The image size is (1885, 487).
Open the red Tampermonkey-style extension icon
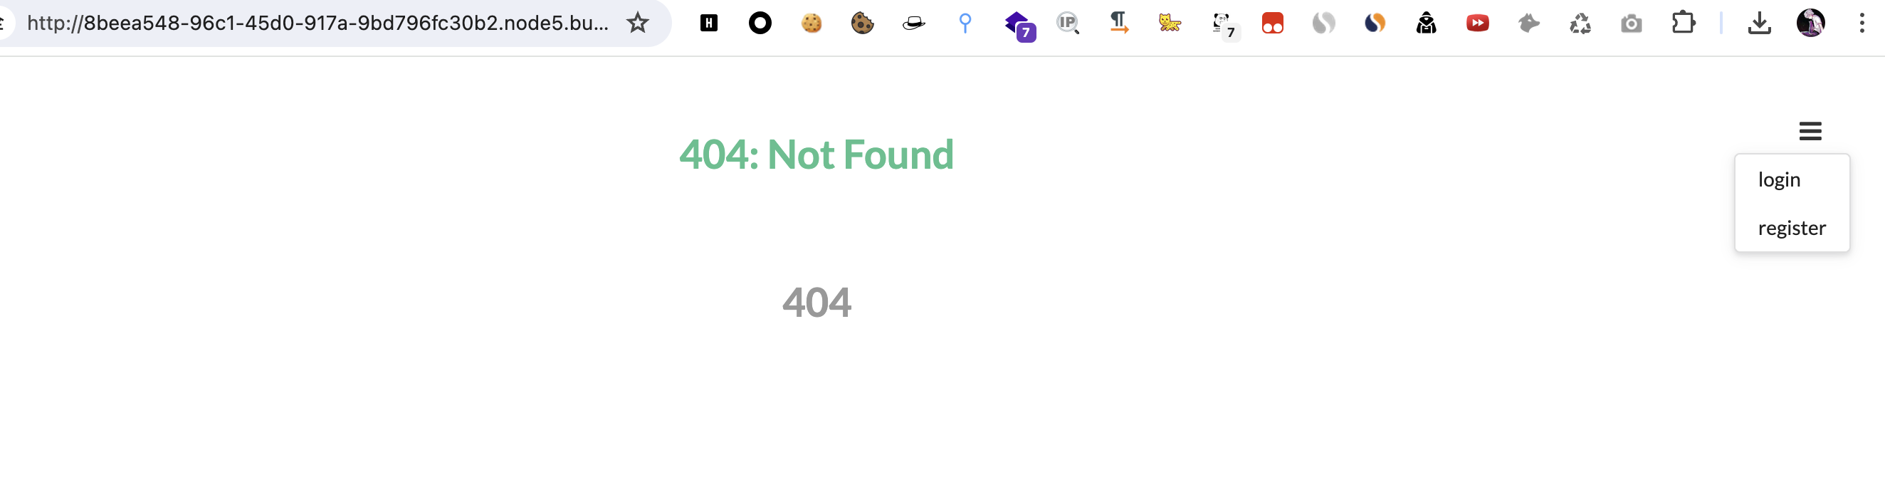1273,23
